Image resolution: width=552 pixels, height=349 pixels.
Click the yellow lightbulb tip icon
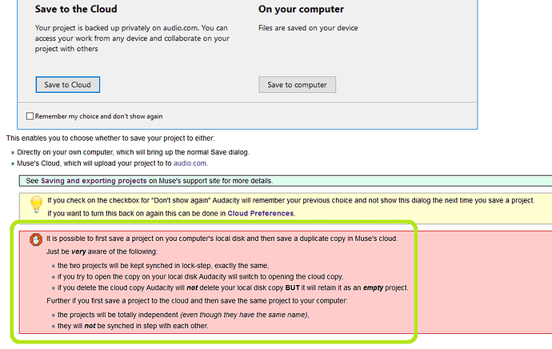point(36,205)
